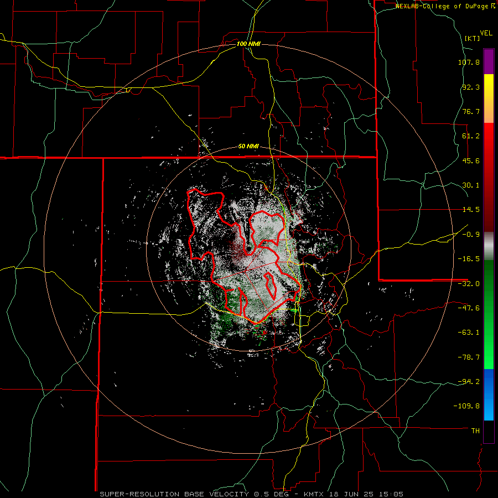Click the -94.2 scale value
Image resolution: width=498 pixels, height=498 pixels.
469,381
